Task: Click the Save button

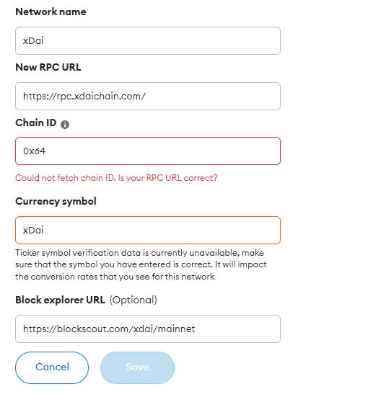Action: (x=138, y=367)
